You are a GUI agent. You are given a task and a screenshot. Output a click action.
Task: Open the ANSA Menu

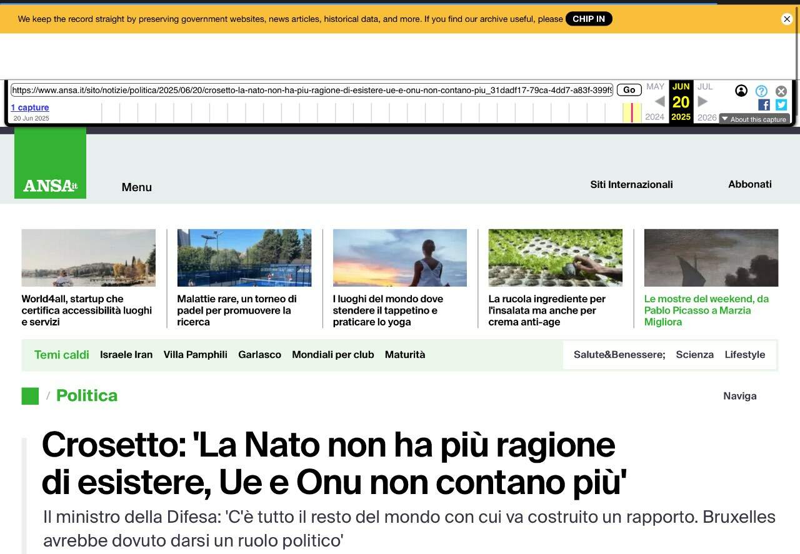click(x=137, y=187)
